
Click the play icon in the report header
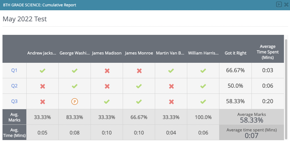tap(279, 5)
